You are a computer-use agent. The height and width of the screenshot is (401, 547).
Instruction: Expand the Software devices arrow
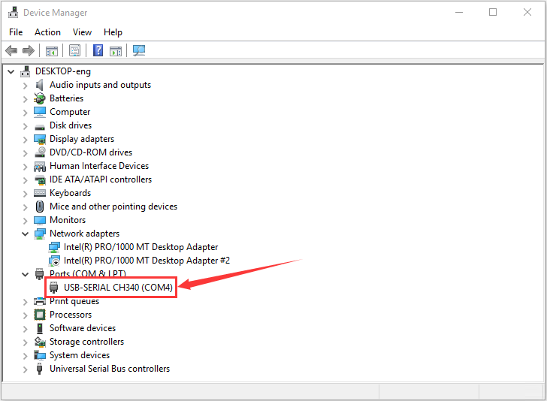coord(25,329)
